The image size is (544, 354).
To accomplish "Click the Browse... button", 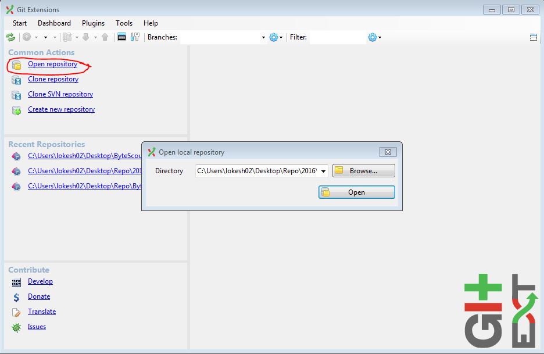I will coord(364,171).
